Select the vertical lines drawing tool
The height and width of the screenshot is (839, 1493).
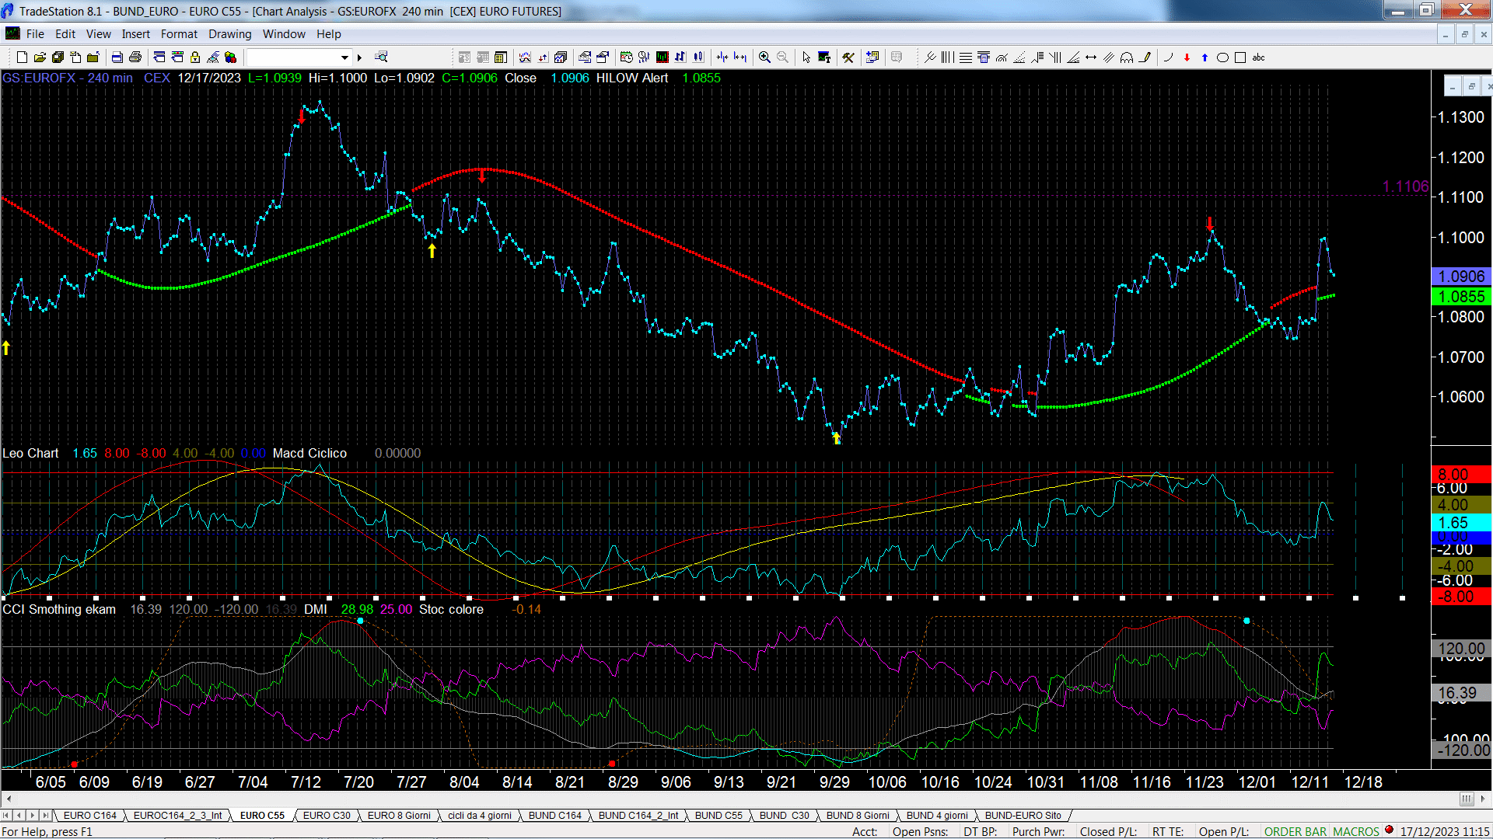click(947, 57)
